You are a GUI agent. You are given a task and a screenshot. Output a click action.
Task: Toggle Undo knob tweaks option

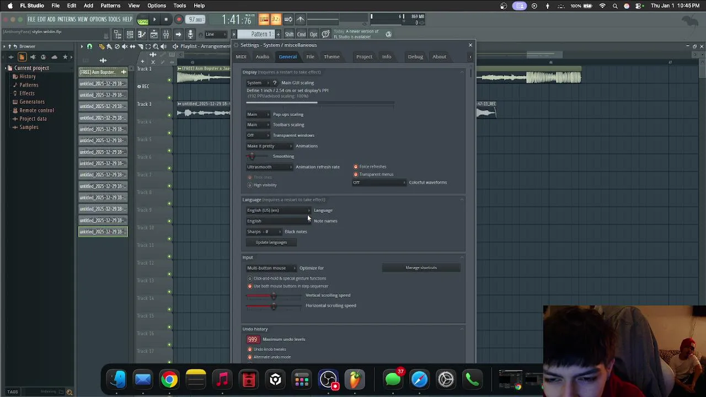coord(267,349)
